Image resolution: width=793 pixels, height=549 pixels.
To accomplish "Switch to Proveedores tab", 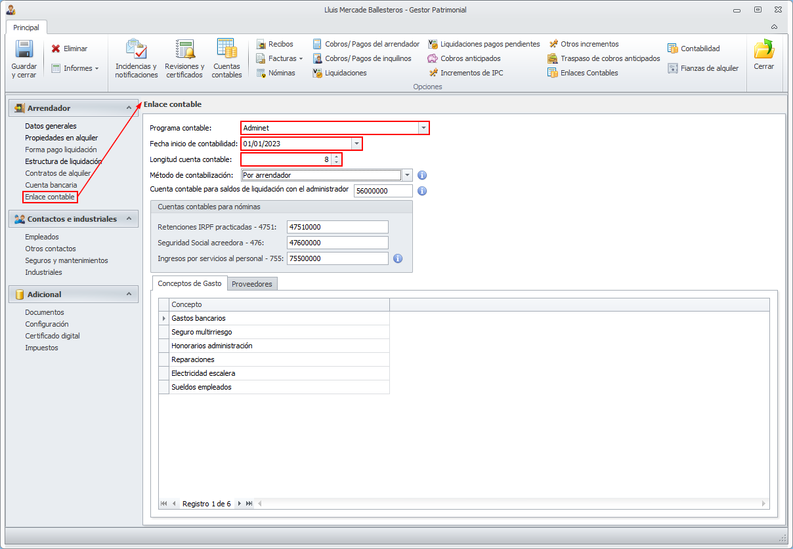I will 253,283.
